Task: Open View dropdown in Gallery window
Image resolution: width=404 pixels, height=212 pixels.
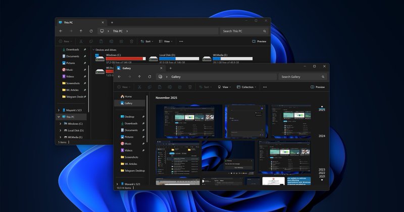Action: point(224,87)
